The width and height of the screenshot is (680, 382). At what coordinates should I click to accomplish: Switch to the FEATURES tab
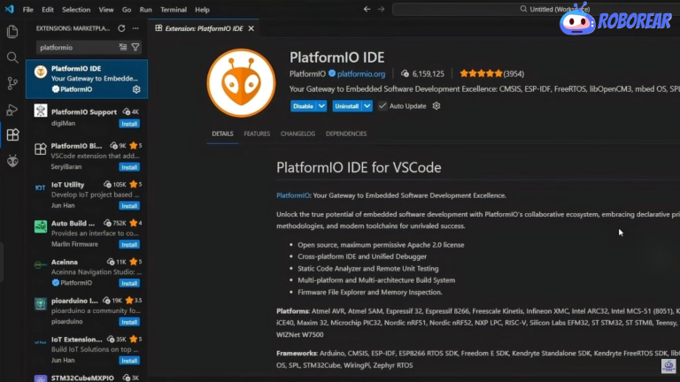pyautogui.click(x=257, y=134)
